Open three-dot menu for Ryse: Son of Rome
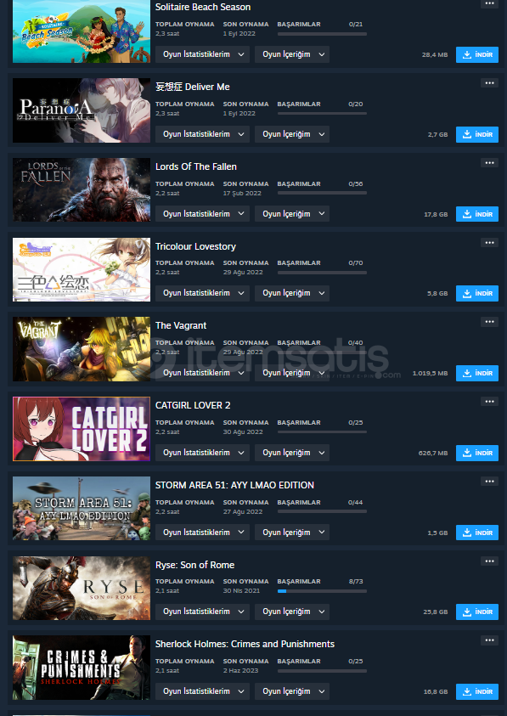507x716 pixels. click(x=489, y=561)
